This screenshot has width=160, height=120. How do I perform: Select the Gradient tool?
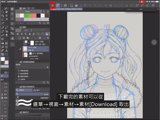coord(6,43)
